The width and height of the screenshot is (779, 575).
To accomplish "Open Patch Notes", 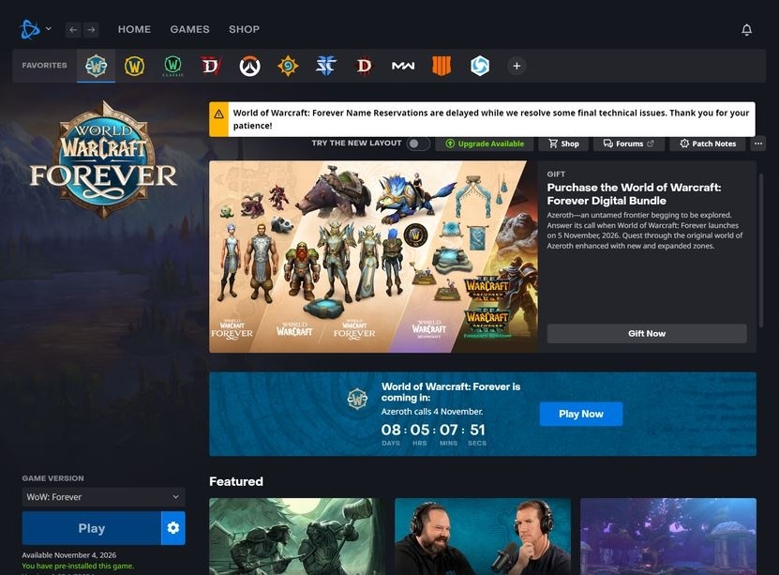I will [x=708, y=144].
